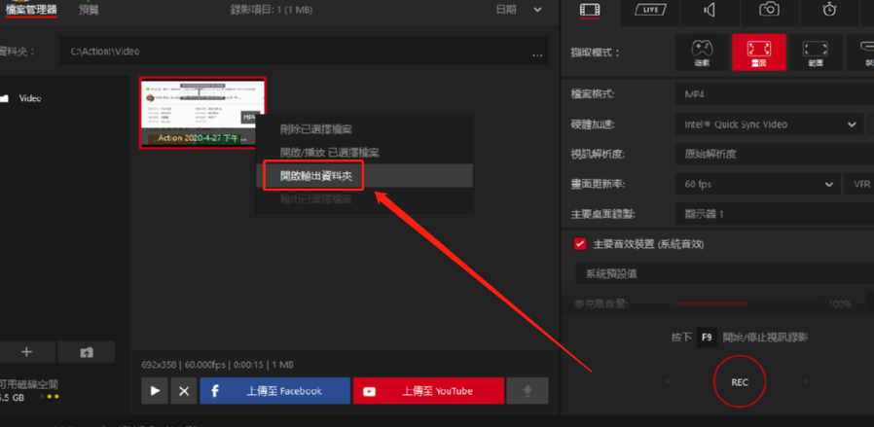The width and height of the screenshot is (874, 427).
Task: Click the chevron next to 日期
Action: pyautogui.click(x=537, y=10)
